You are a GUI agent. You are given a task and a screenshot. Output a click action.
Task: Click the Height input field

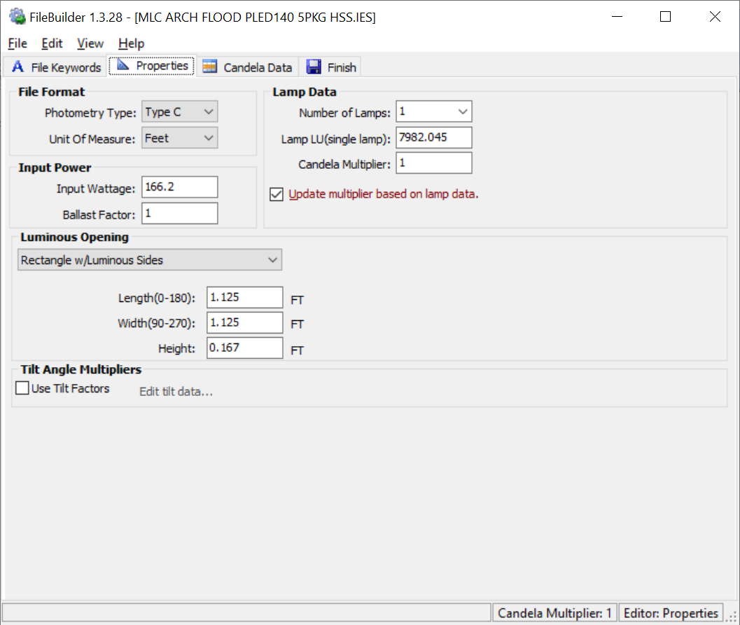pyautogui.click(x=244, y=348)
